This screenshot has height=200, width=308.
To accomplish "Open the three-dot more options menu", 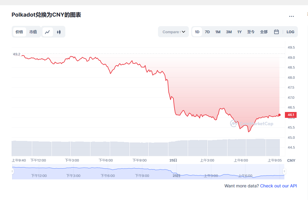I will coord(291,16).
